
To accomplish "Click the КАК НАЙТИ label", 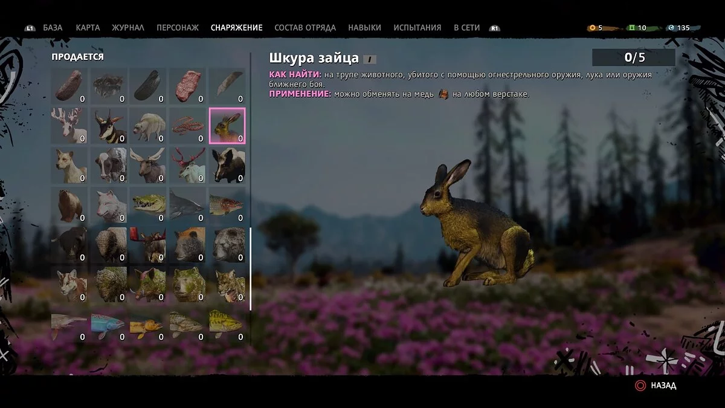I will pos(295,74).
